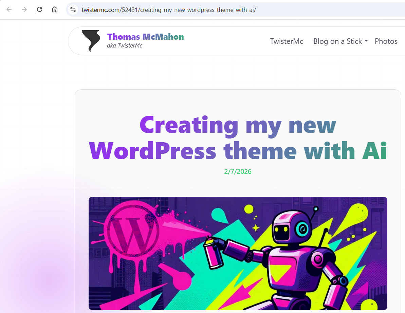
Task: Click the green 'Ai' word in title
Action: (x=374, y=150)
